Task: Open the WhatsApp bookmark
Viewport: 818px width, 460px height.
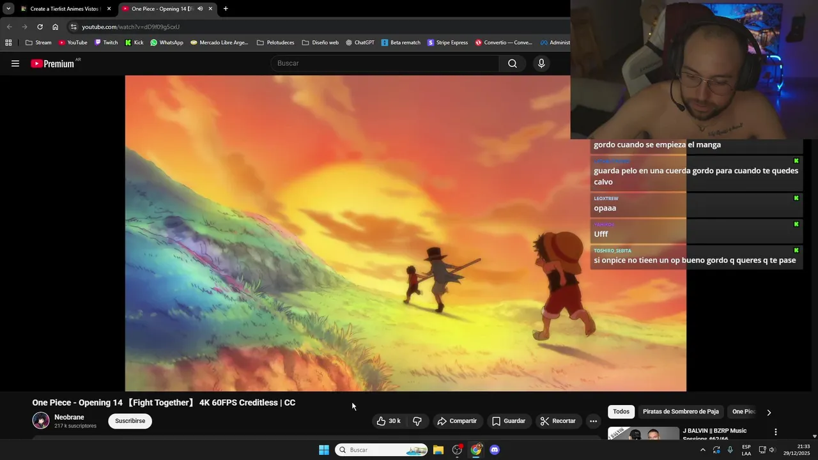Action: coord(167,43)
